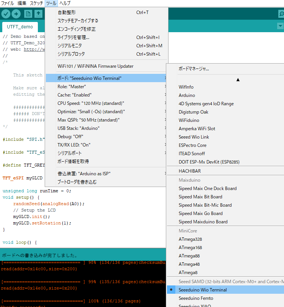Viewport: 284px width, 307px height.
Task: Open ライブラリを管理... entry
Action: point(107,37)
